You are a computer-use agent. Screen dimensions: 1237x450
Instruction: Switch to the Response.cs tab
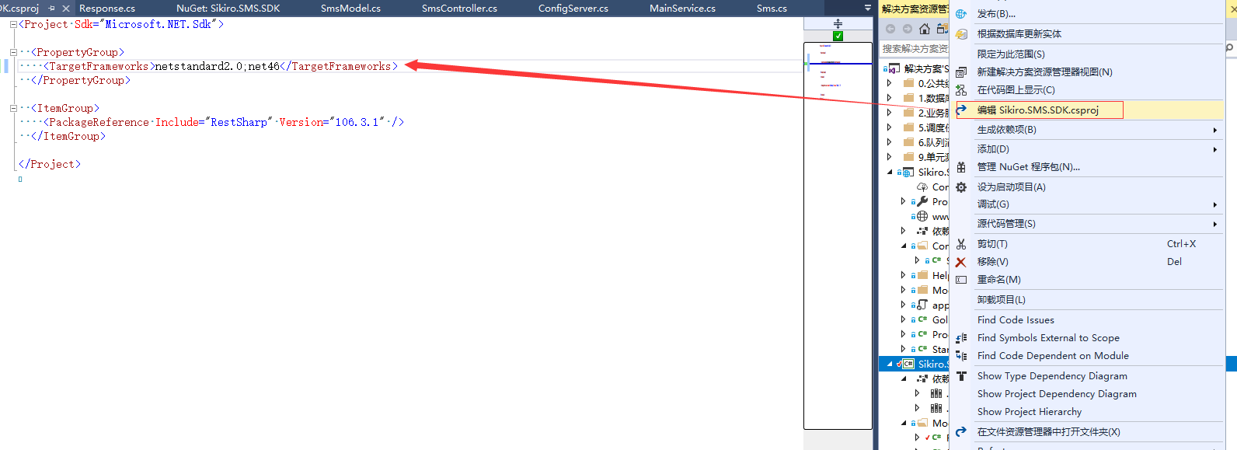coord(107,9)
